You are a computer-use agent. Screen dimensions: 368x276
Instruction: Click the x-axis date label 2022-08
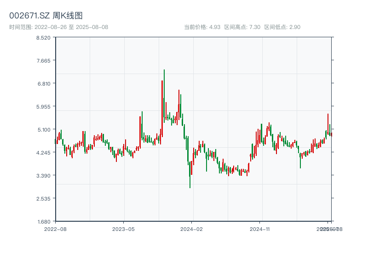point(55,229)
